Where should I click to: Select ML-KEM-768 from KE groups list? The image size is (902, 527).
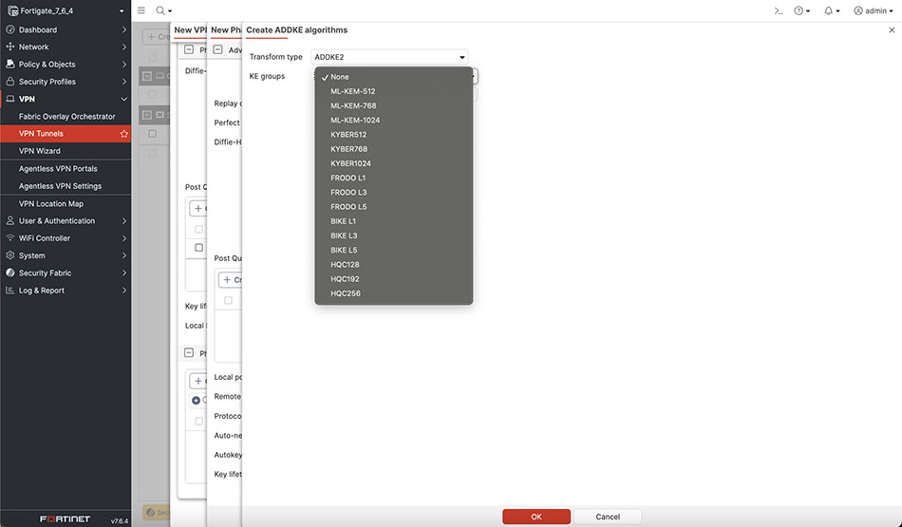353,105
